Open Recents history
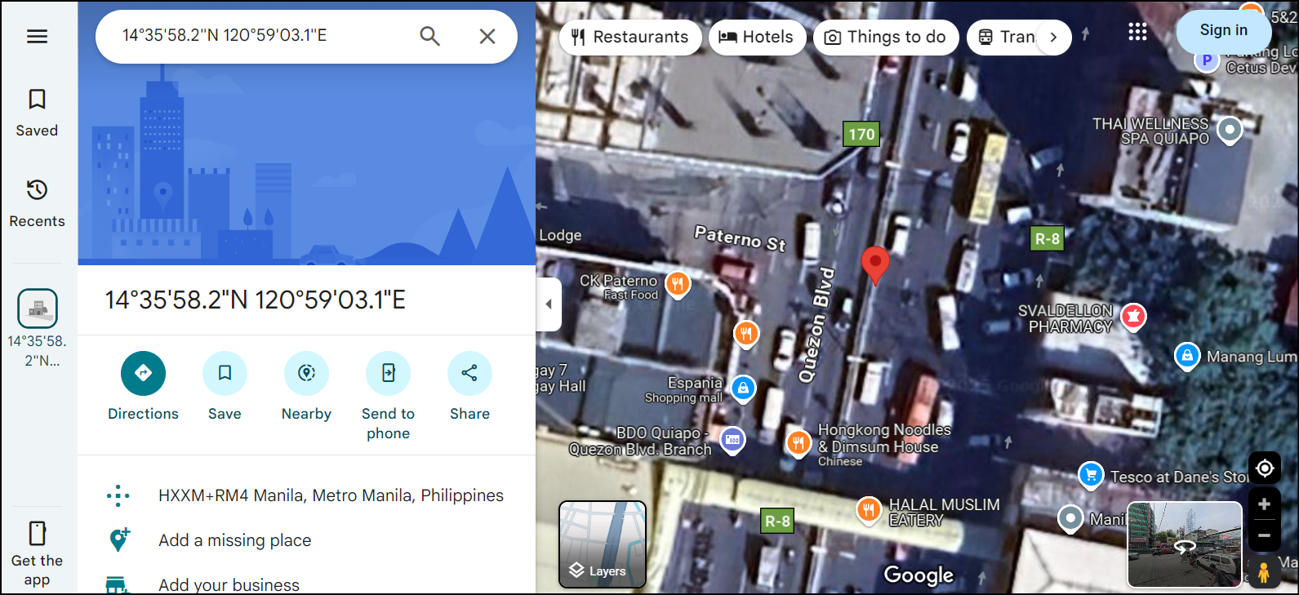 [x=37, y=203]
